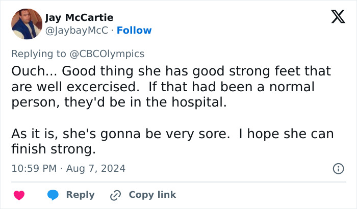This screenshot has height=209, width=357.
Task: Click the chain link icon
Action: (116, 195)
